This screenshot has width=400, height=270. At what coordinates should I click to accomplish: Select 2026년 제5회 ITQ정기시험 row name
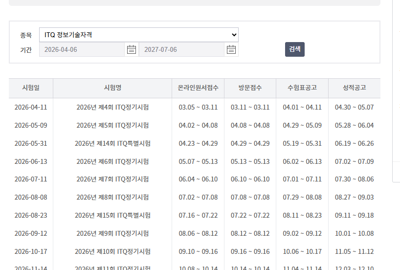click(112, 125)
